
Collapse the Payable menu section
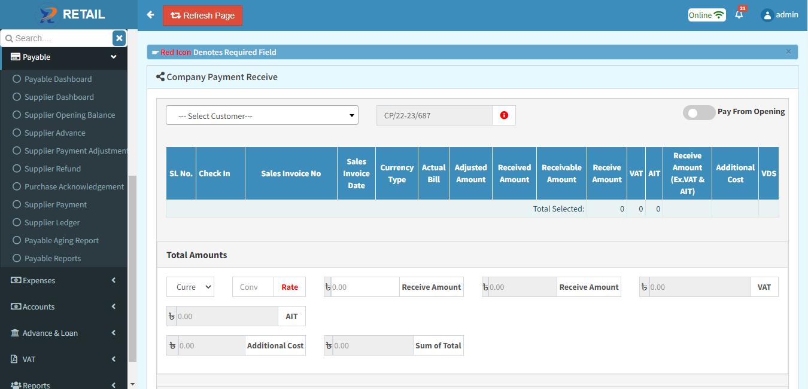pos(114,57)
